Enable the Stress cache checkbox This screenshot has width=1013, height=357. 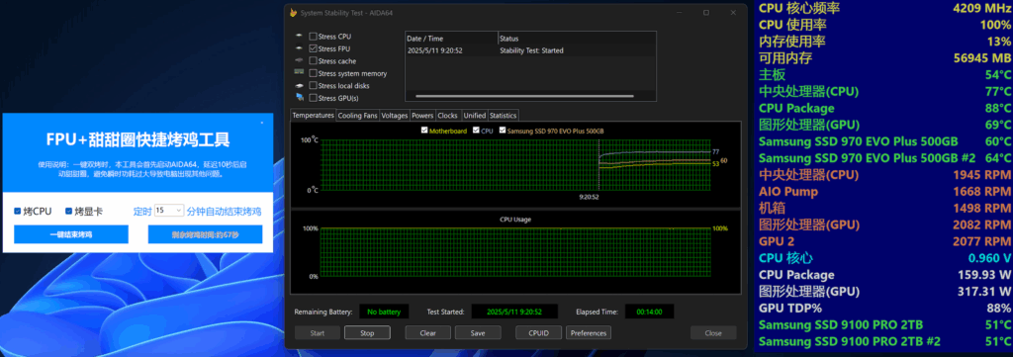coord(313,61)
